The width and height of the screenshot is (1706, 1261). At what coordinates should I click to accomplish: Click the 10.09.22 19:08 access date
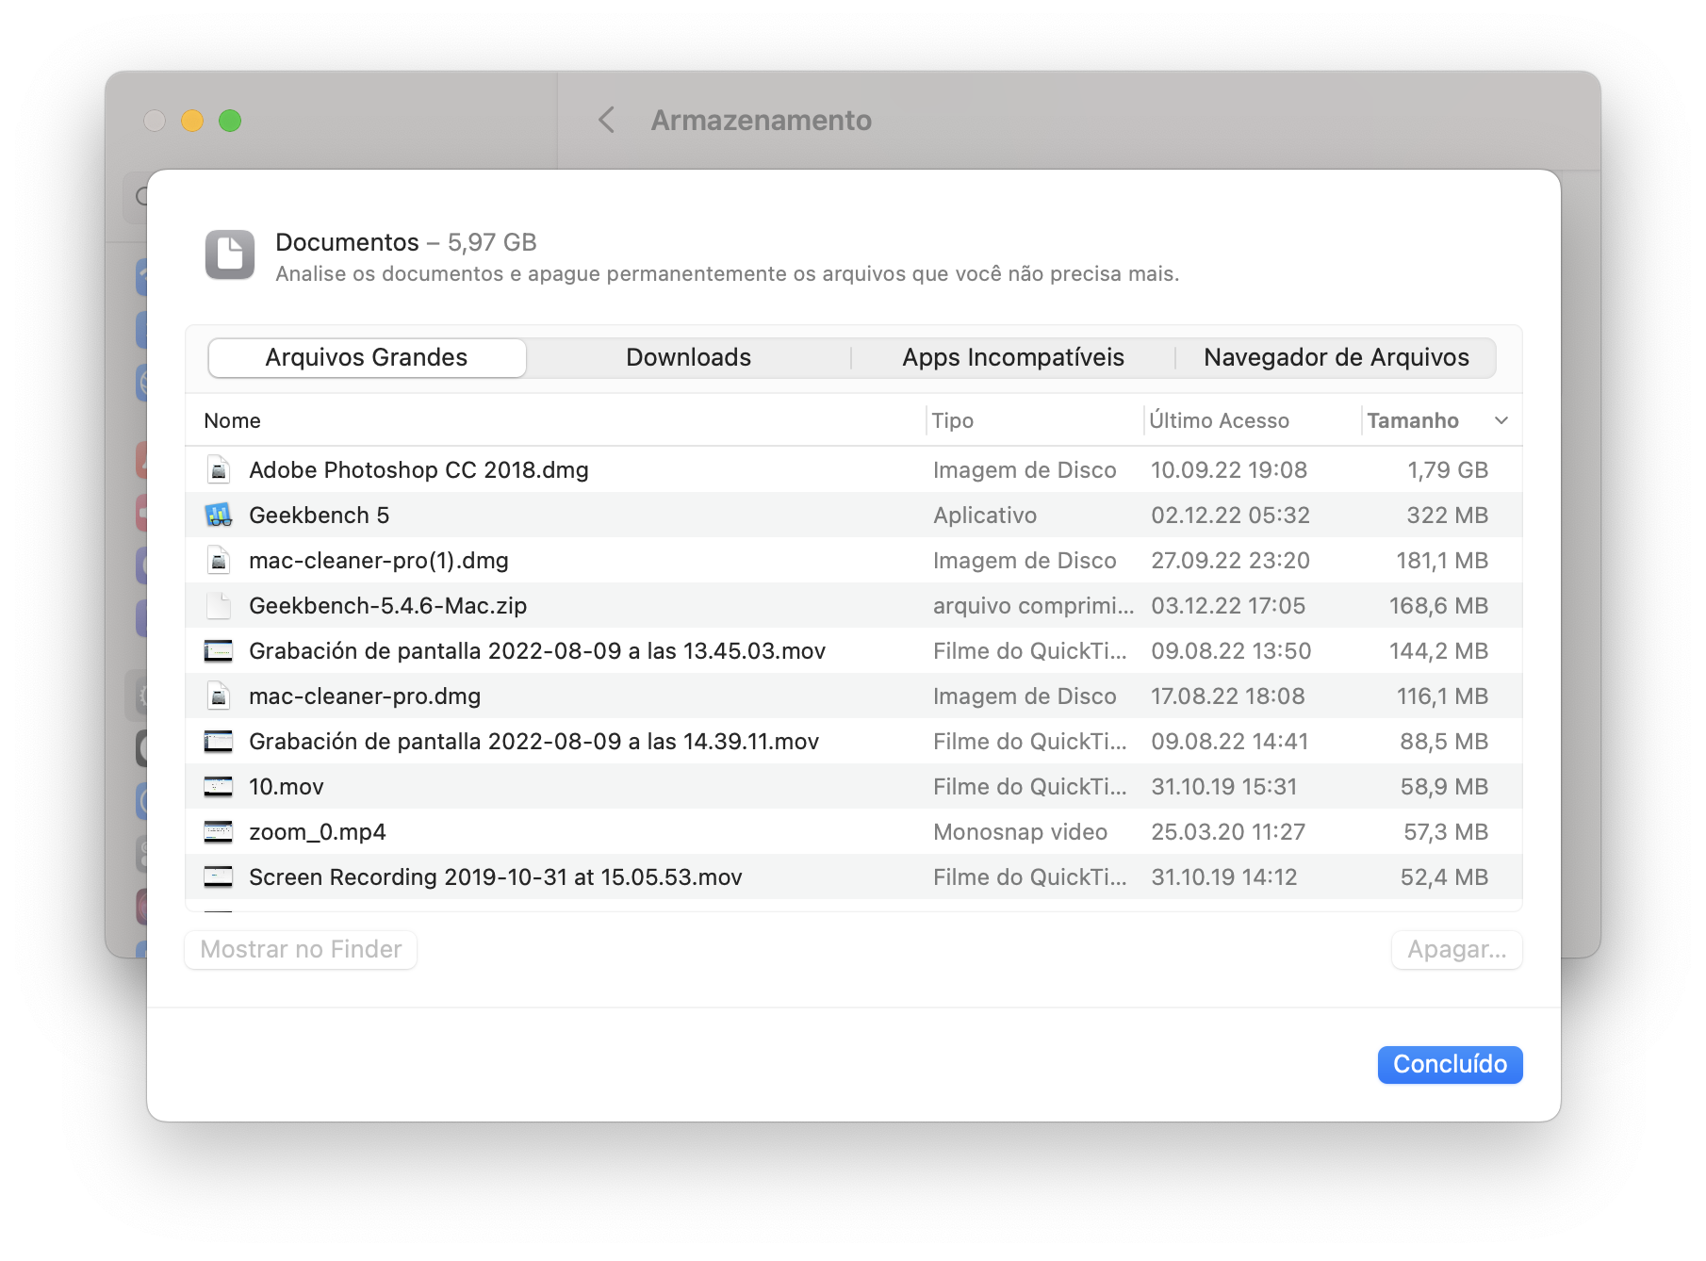[x=1229, y=469]
